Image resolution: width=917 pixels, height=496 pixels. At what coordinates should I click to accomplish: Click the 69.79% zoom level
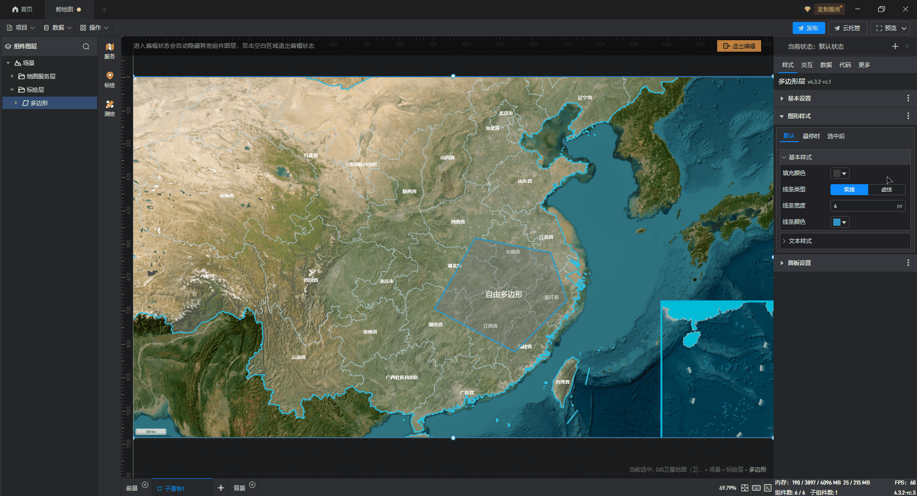pyautogui.click(x=728, y=488)
